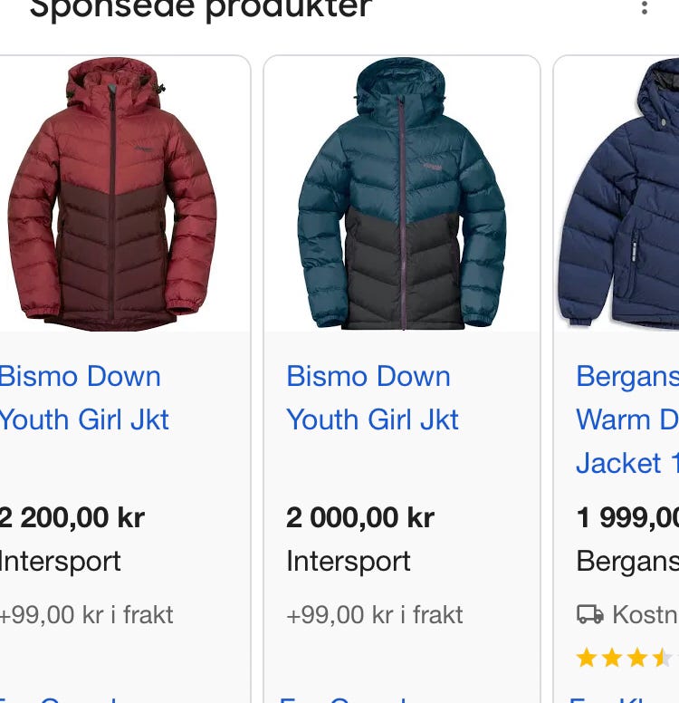Open the red Bismo Down jacket image
679x703 pixels.
[x=112, y=192]
